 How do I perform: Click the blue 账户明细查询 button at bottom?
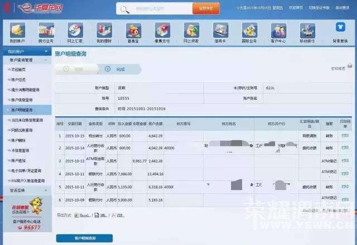(84, 238)
